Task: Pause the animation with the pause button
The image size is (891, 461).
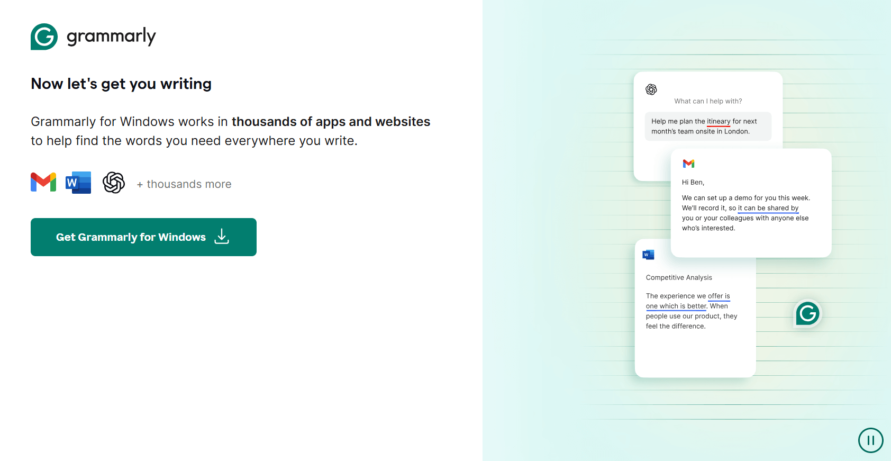Action: coord(871,440)
